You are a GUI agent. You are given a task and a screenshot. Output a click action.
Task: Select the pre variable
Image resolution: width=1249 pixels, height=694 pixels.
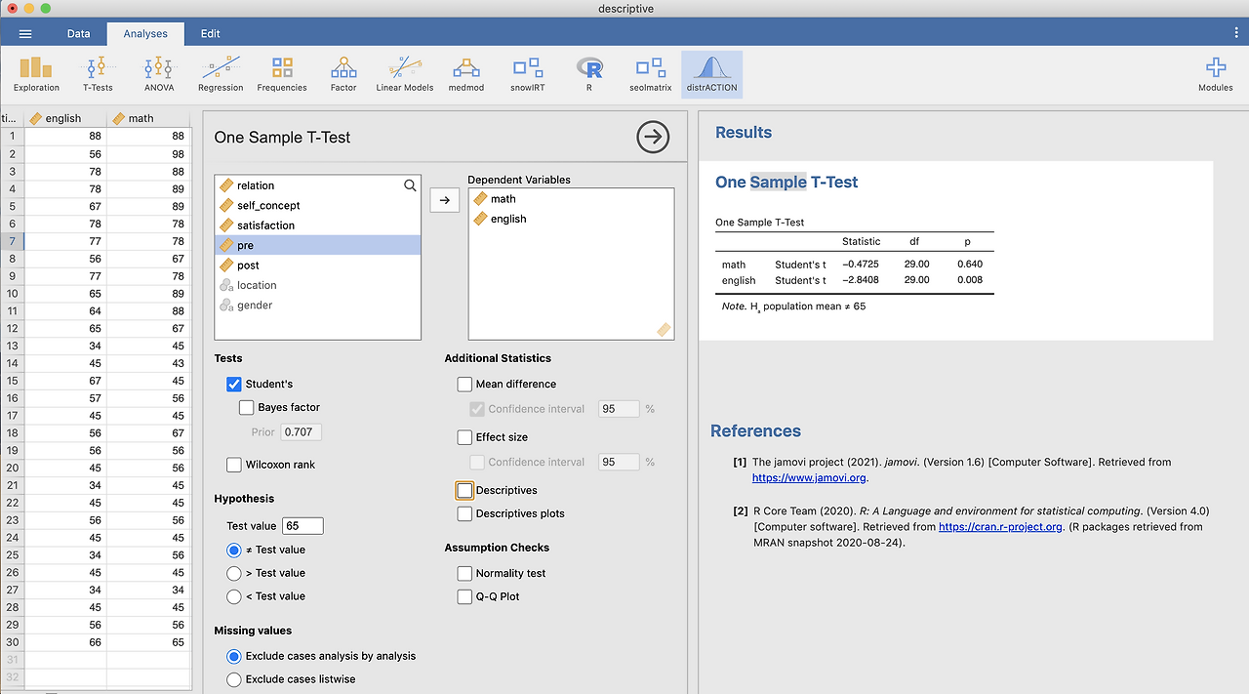317,245
